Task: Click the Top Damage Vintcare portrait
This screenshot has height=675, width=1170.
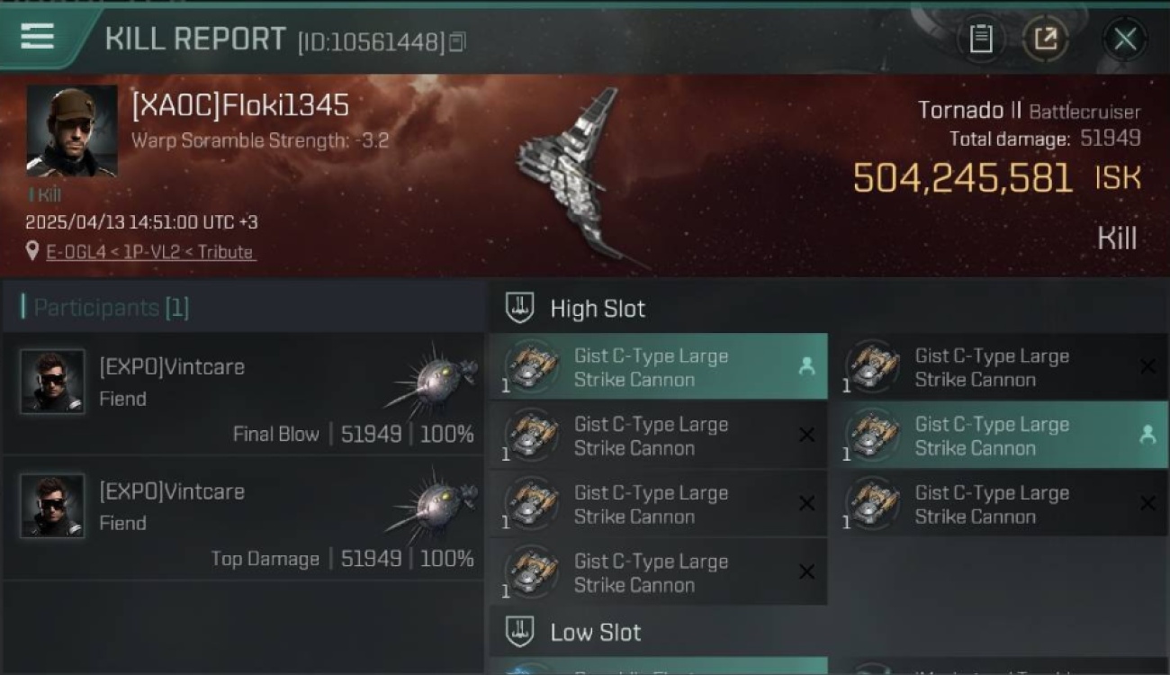Action: tap(52, 506)
